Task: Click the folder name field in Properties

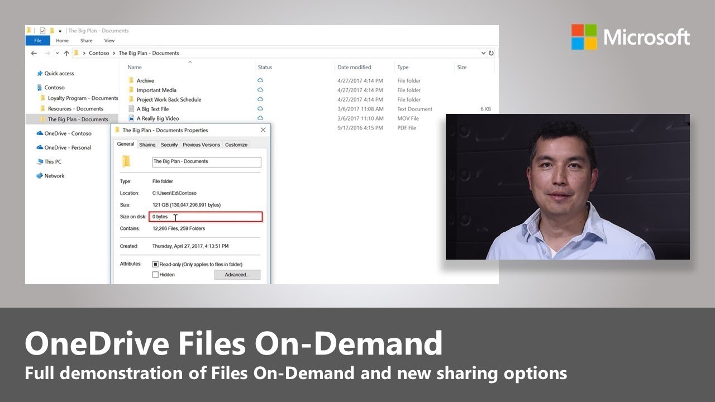Action: pos(207,162)
